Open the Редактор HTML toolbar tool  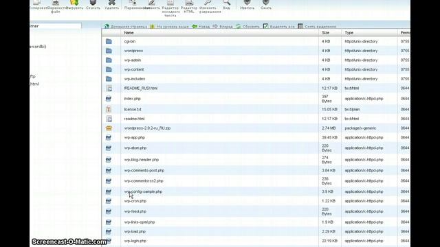click(189, 6)
